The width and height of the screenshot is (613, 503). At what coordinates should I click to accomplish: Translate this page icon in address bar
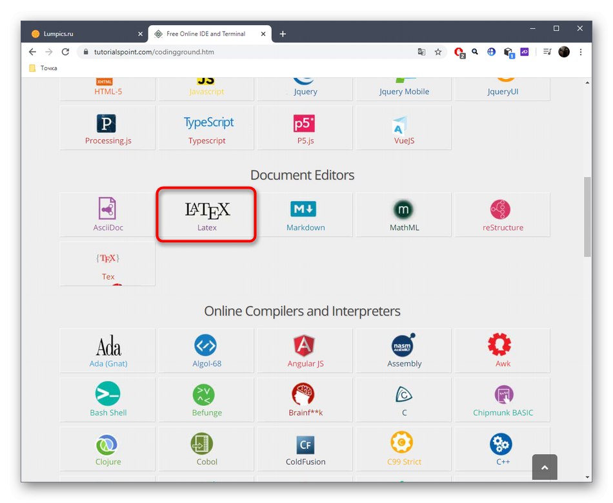click(x=421, y=52)
